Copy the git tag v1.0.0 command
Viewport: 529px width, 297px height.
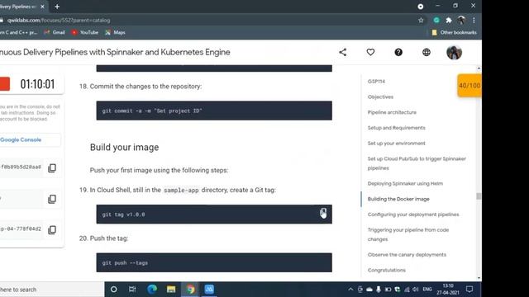pyautogui.click(x=323, y=213)
